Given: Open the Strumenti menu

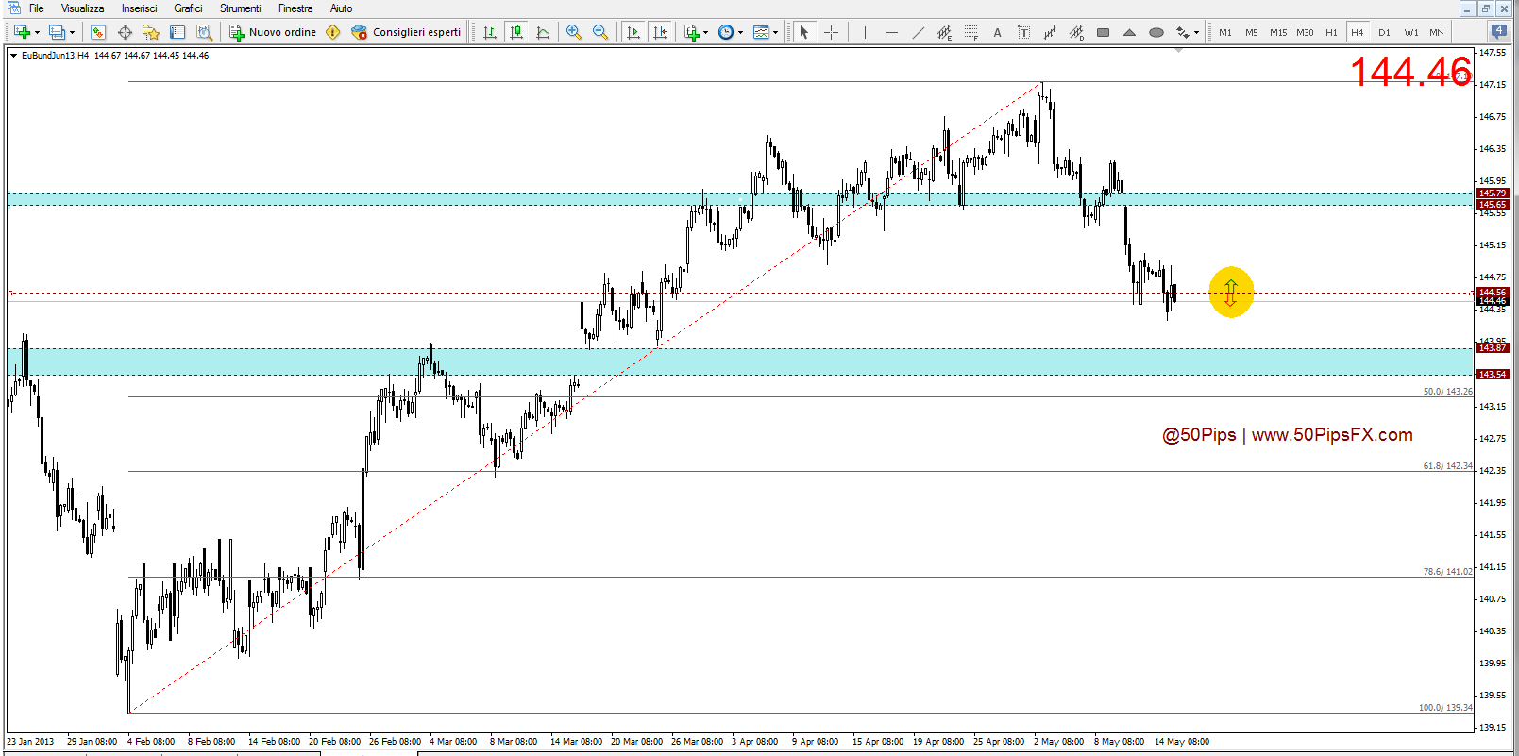Looking at the screenshot, I should click(241, 8).
